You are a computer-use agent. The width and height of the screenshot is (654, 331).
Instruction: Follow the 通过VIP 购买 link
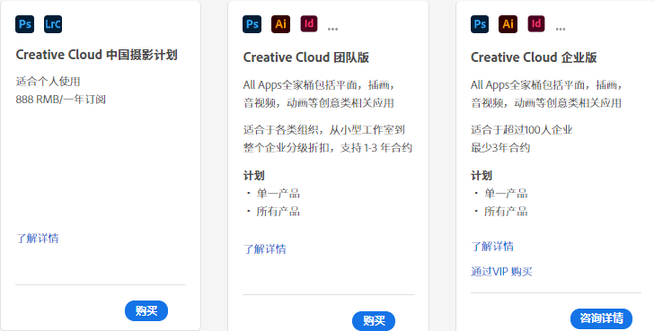pyautogui.click(x=501, y=272)
